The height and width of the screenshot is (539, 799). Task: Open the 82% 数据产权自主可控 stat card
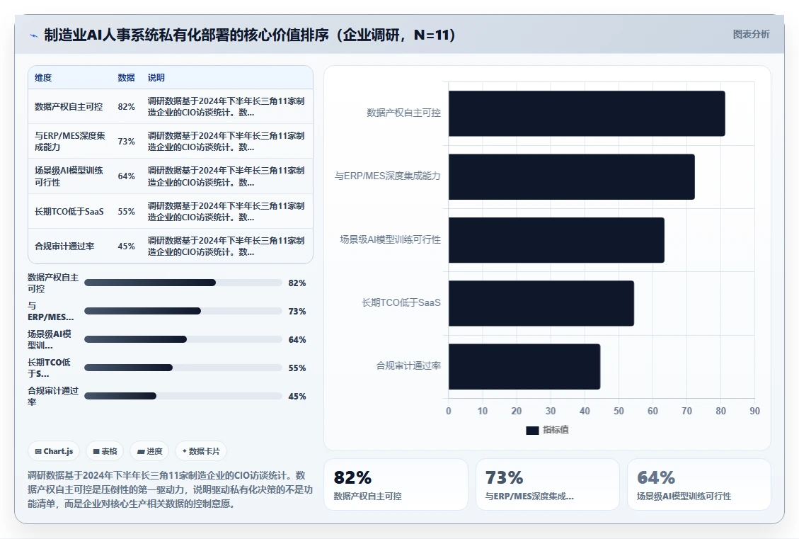396,484
